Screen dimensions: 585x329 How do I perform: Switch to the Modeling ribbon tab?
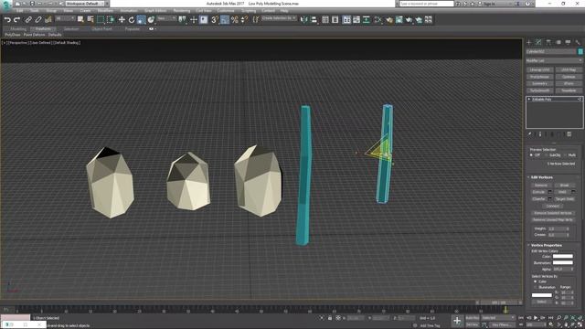[x=18, y=29]
